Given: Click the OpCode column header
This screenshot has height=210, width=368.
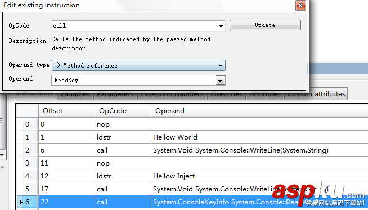Looking at the screenshot, I should (123, 111).
